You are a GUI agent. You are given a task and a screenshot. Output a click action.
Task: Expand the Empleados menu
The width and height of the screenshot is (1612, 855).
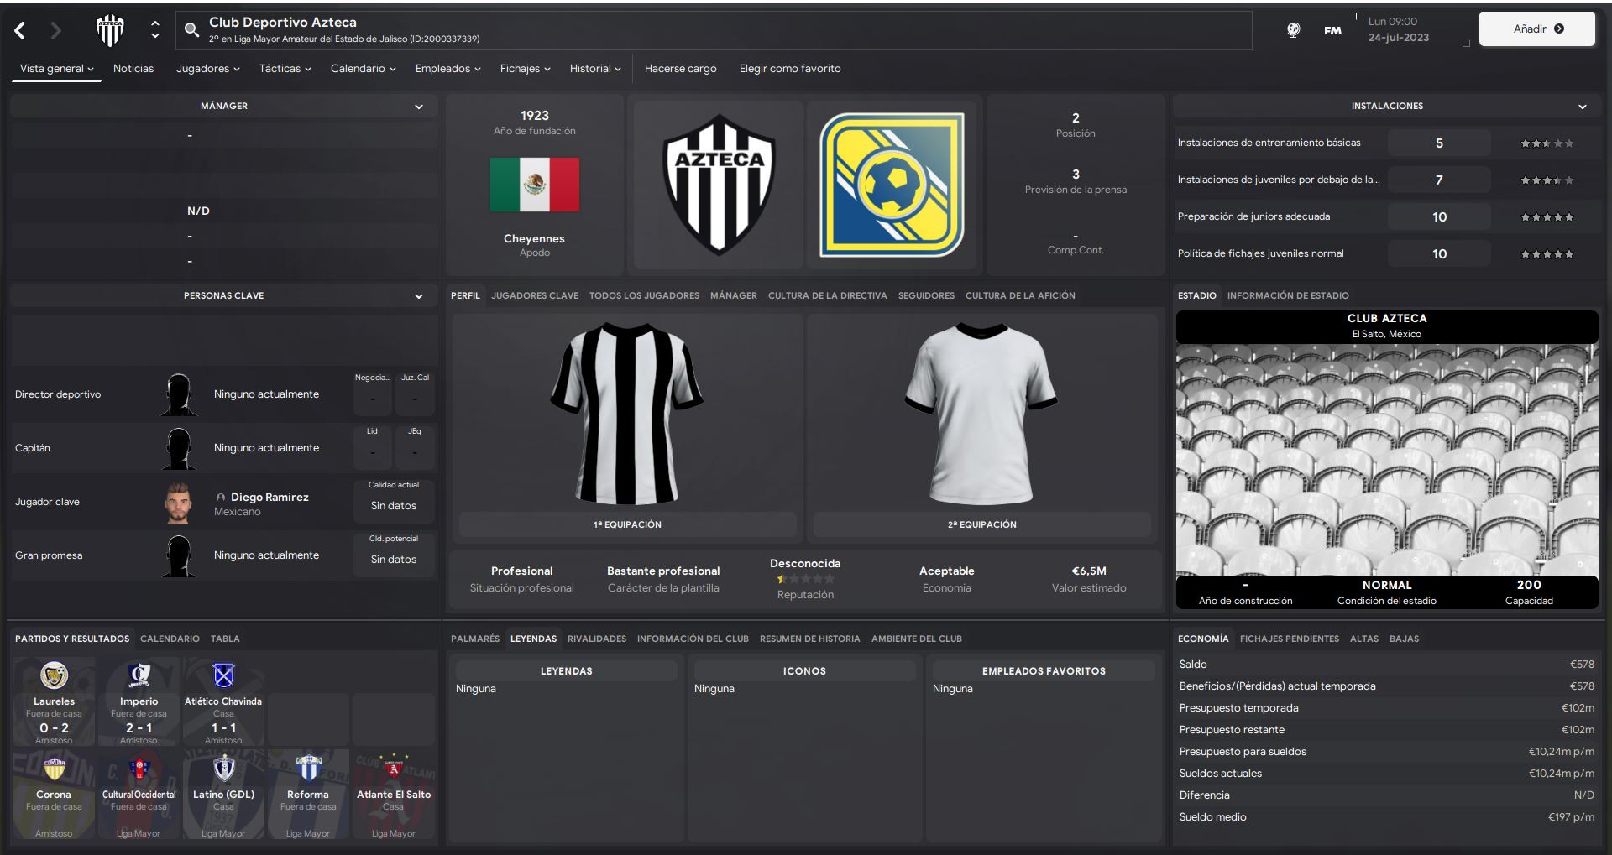click(x=447, y=69)
